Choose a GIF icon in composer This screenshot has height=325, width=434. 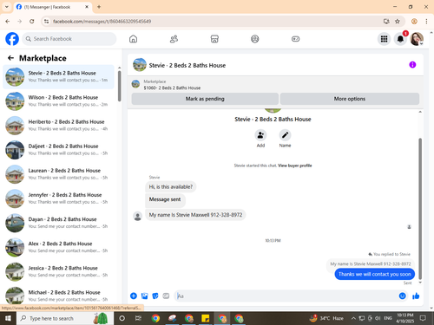[166, 296]
